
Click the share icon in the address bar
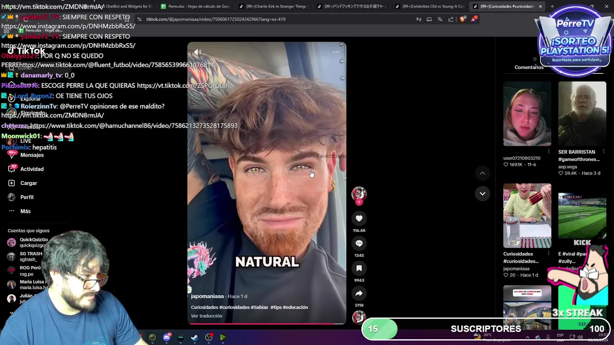click(x=451, y=19)
